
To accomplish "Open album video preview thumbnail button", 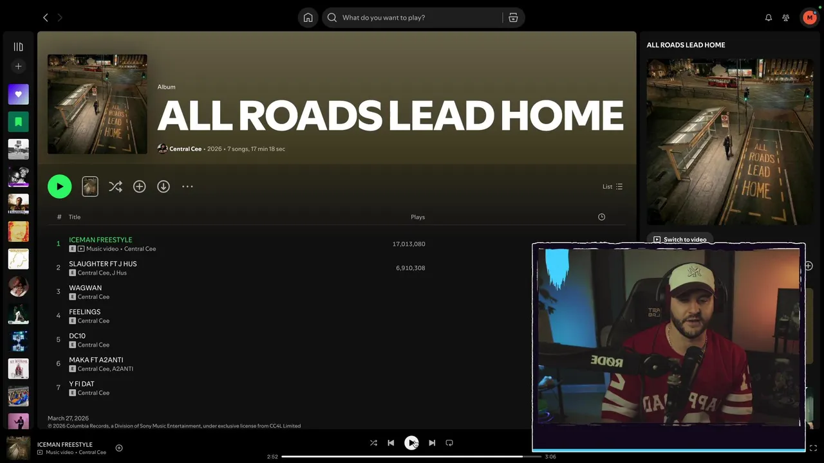I will point(90,186).
